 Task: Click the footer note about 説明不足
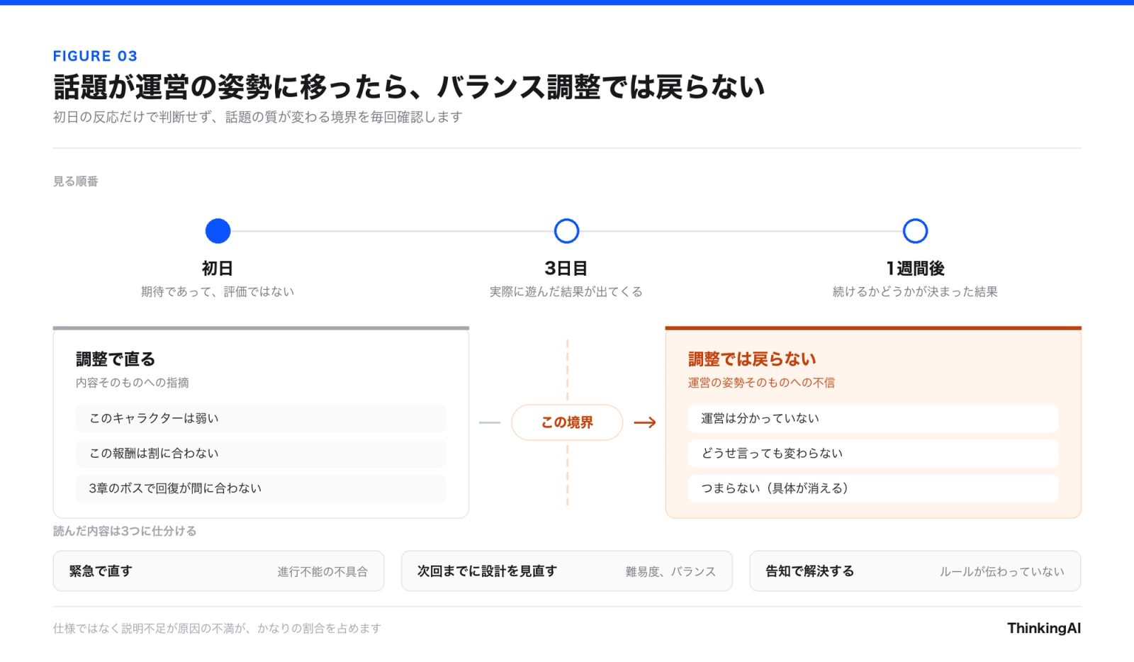(x=217, y=629)
